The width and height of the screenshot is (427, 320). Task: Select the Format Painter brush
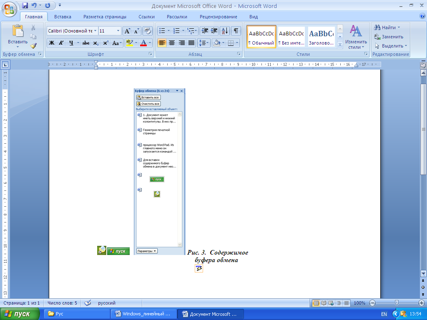[x=33, y=45]
